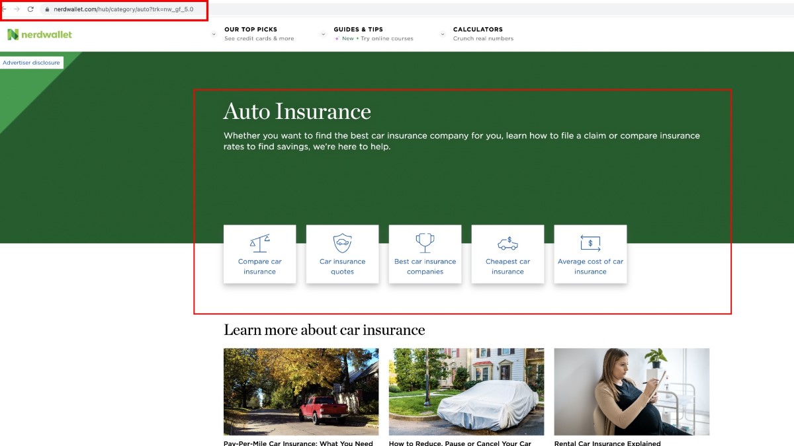Click the 'Learn more about car insurance' heading

(x=324, y=330)
